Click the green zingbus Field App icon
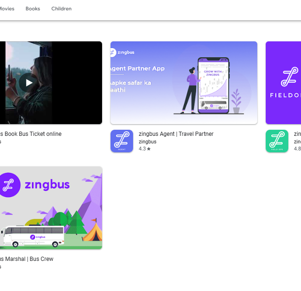 (277, 141)
